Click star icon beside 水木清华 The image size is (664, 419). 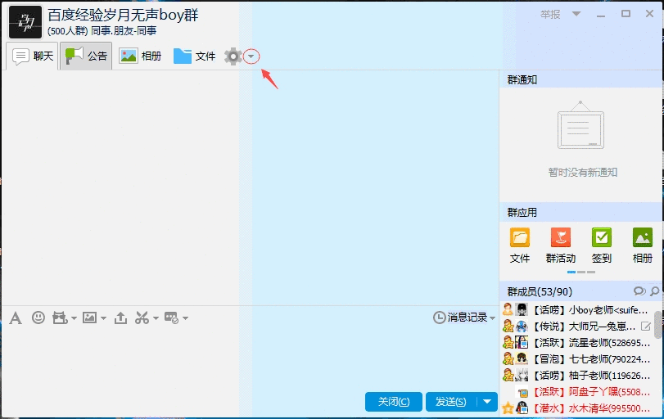pos(508,408)
